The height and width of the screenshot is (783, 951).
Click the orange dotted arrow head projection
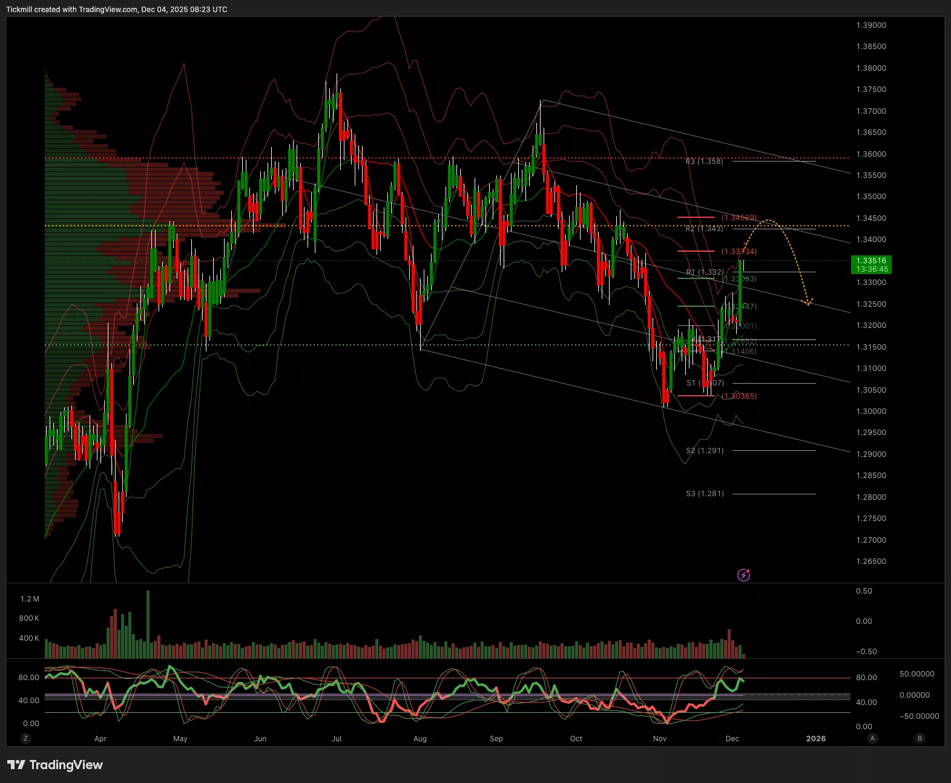[x=808, y=301]
